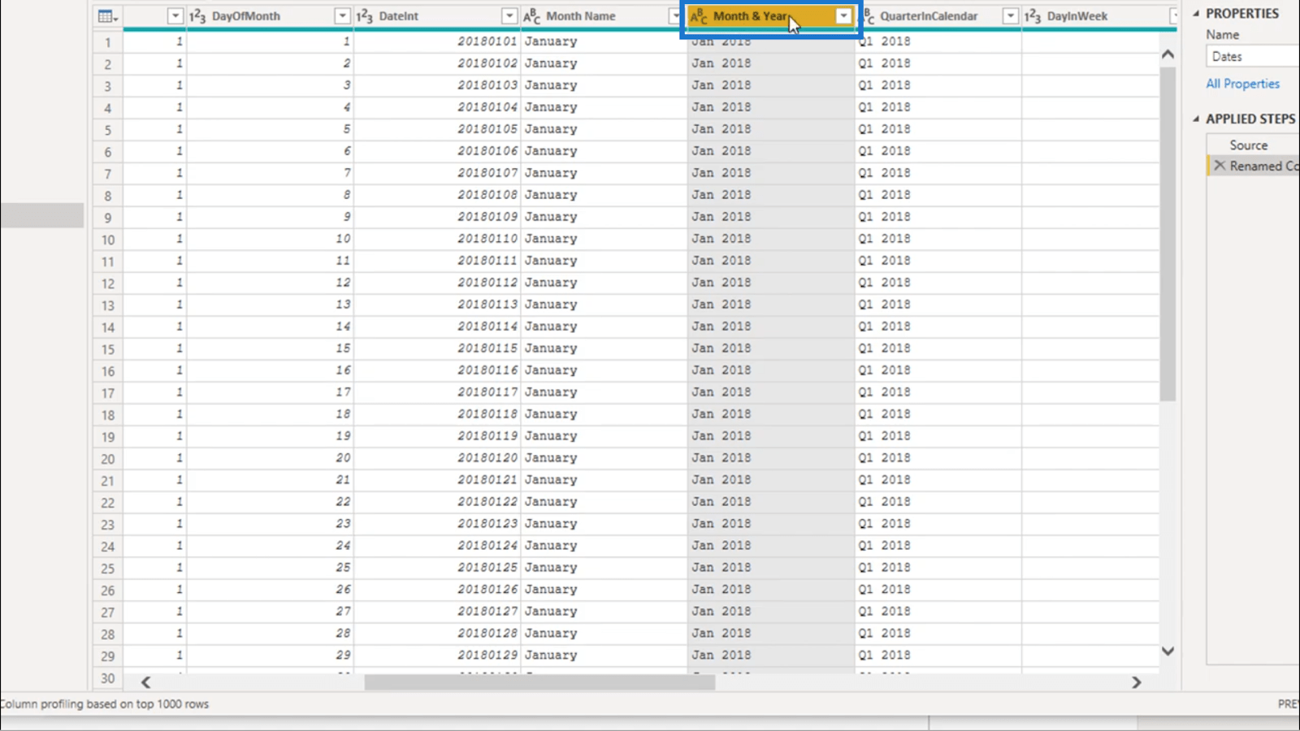Click the DateInt cell 20180120
The image size is (1300, 731).
[x=437, y=457]
